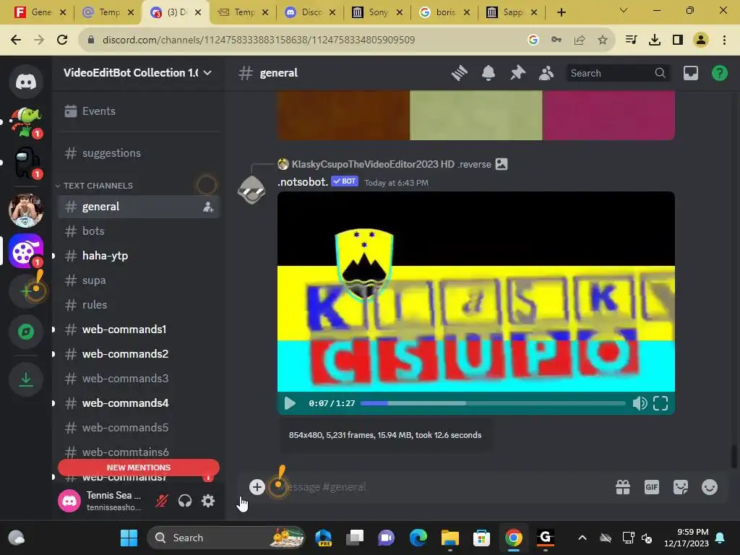Open Windows Start menu

[129, 538]
